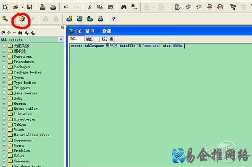Click the second printer (print setup) icon

pos(53,7)
